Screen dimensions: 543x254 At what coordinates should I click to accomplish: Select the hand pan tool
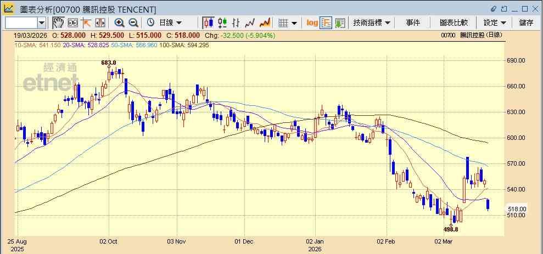58,23
